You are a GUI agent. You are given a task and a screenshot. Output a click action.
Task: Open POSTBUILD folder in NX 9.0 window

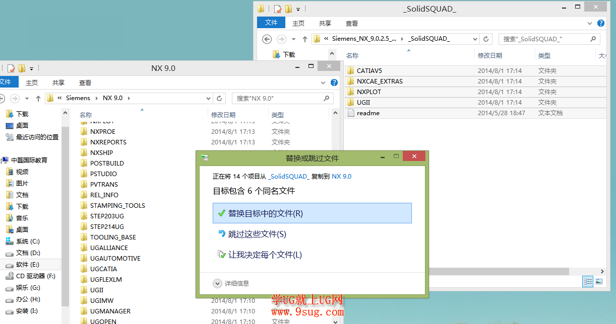[x=107, y=164]
